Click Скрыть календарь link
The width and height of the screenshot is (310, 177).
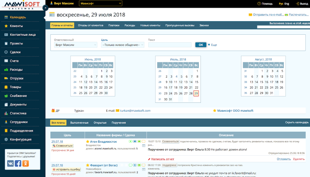point(297,122)
